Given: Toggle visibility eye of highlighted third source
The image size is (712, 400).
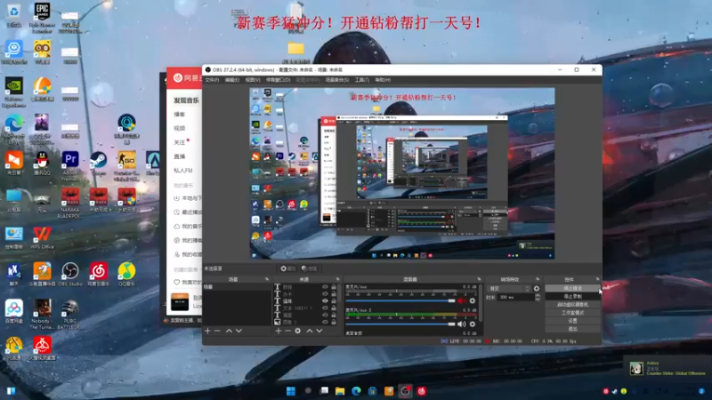Looking at the screenshot, I should coord(325,300).
